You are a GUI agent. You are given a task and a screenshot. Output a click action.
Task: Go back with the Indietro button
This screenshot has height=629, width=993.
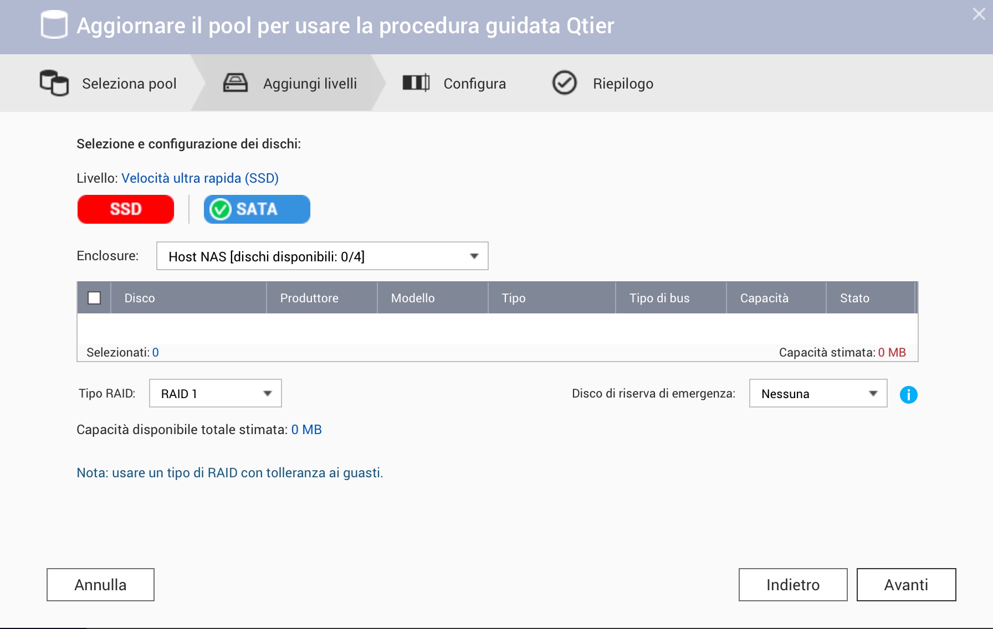pyautogui.click(x=792, y=585)
